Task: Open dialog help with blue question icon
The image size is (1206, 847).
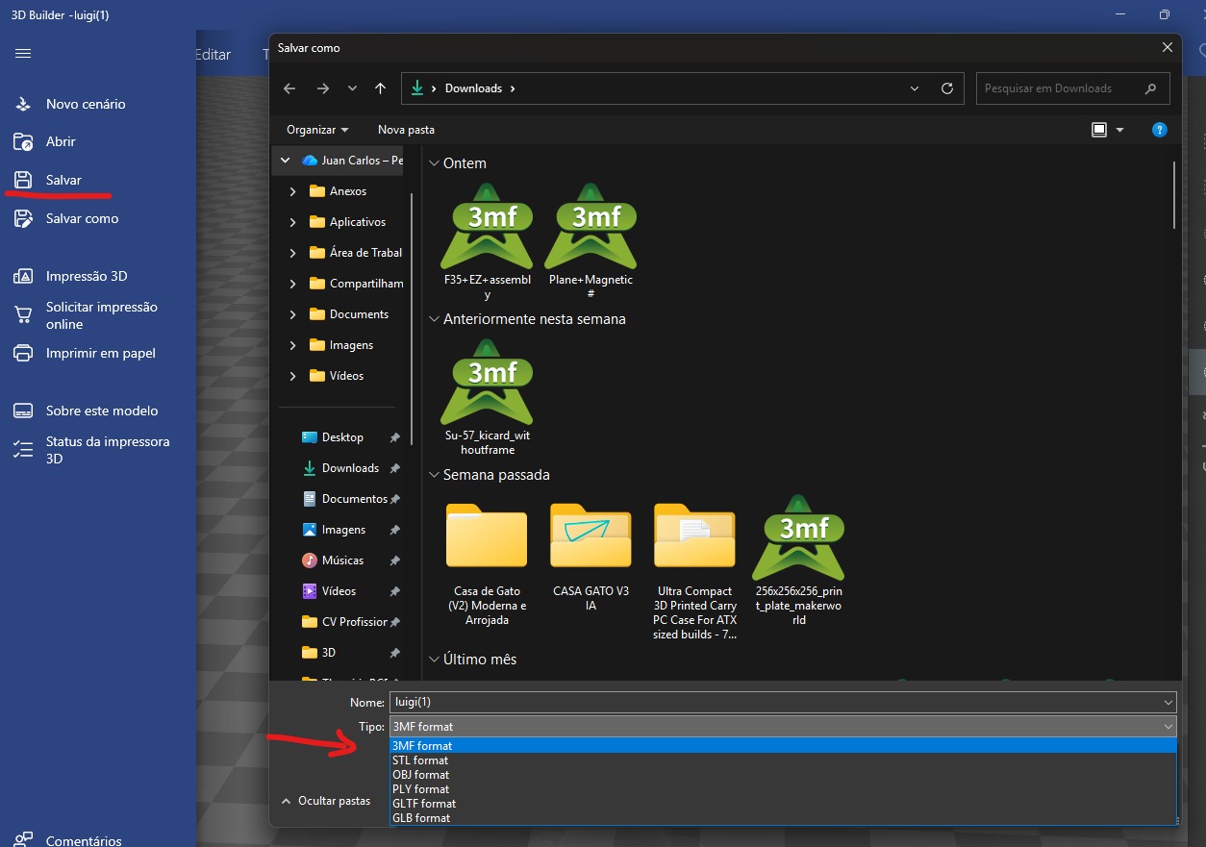Action: point(1160,130)
